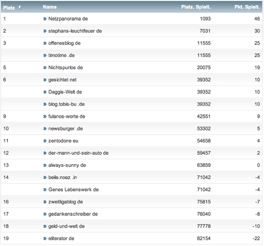Click the arrow icon before Nichtspurlos de
Image resolution: width=264 pixels, height=246 pixels.
[x=45, y=68]
